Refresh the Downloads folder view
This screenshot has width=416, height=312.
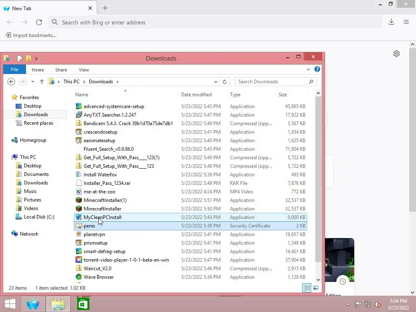[x=225, y=82]
